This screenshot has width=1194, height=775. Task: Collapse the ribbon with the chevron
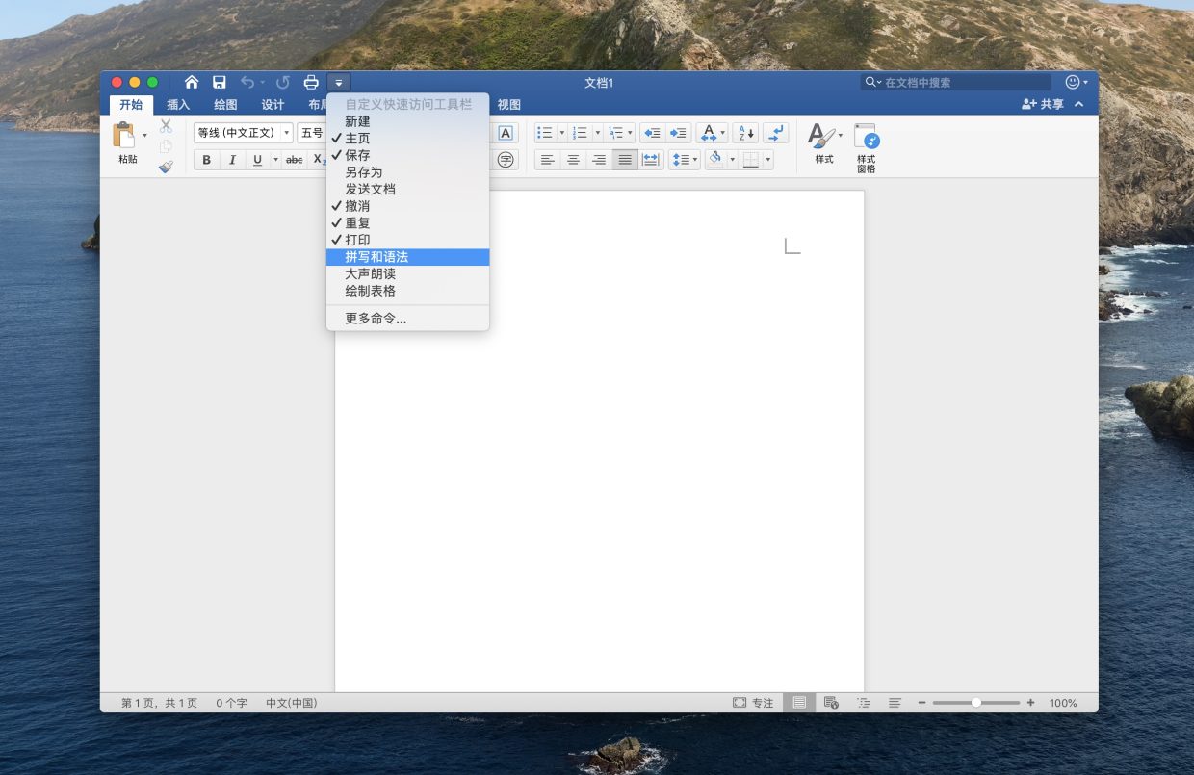tap(1078, 104)
